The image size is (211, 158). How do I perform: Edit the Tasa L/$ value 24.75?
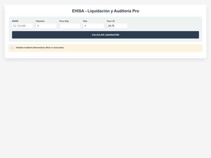click(117, 26)
